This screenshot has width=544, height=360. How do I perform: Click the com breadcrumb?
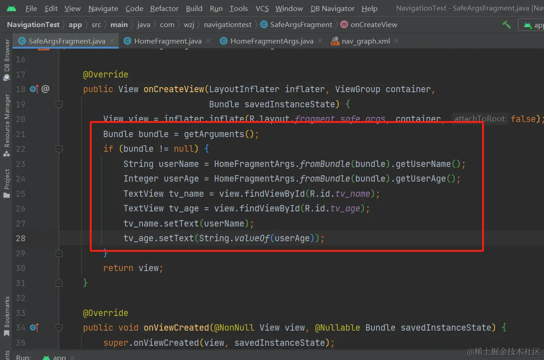coord(167,25)
